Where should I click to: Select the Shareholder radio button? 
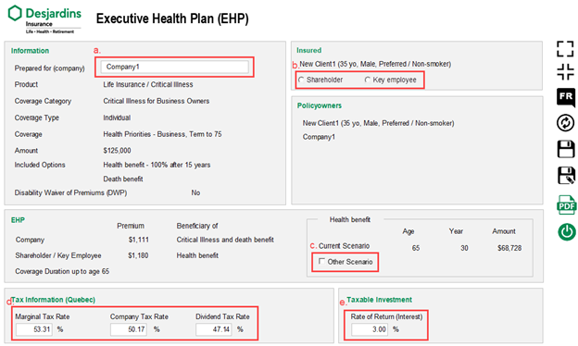pos(302,80)
